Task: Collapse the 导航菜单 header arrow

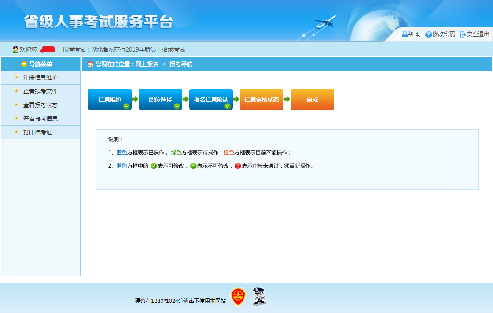Action: pyautogui.click(x=24, y=64)
